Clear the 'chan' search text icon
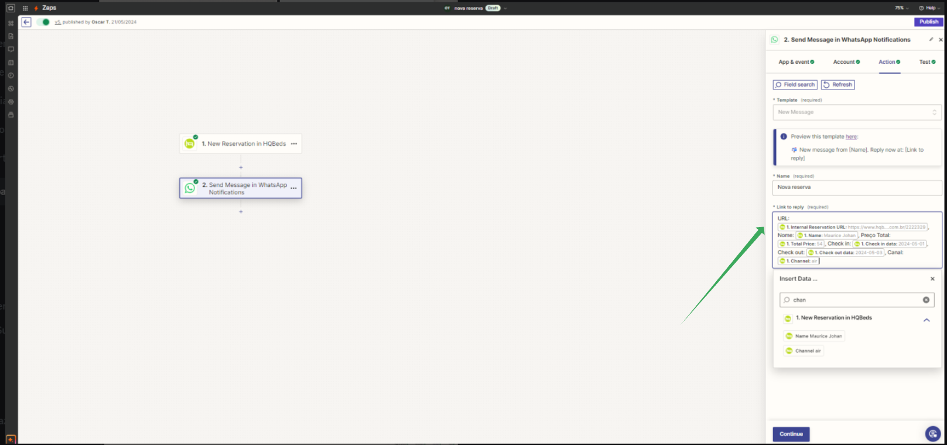947x445 pixels. pyautogui.click(x=926, y=300)
